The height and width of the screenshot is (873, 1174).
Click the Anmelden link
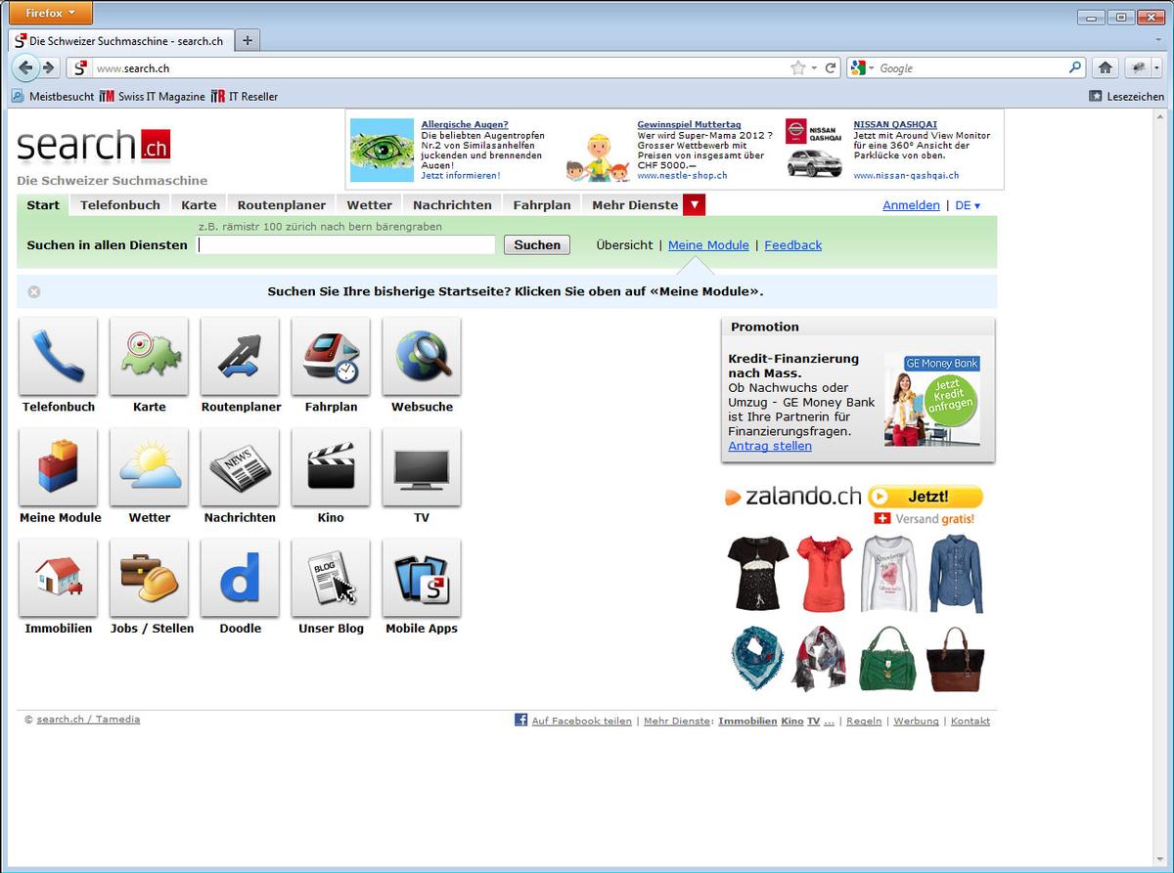point(911,205)
